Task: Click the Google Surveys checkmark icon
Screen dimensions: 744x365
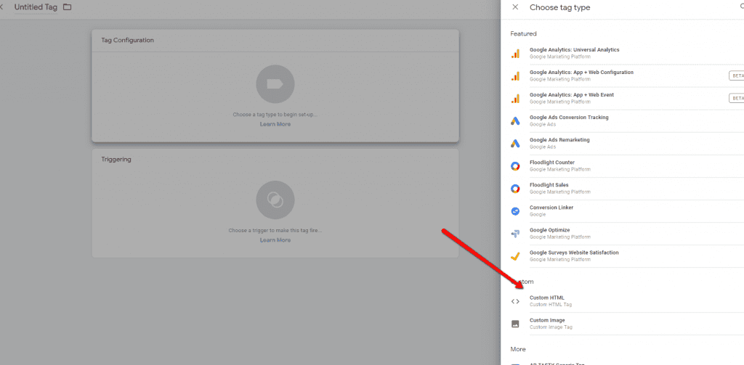Action: pyautogui.click(x=515, y=255)
